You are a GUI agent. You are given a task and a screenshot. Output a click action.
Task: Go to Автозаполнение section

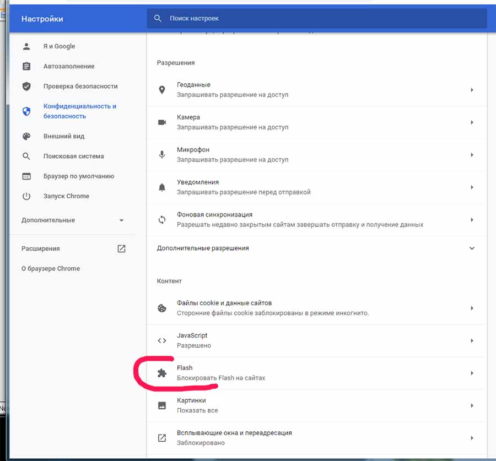tap(69, 67)
